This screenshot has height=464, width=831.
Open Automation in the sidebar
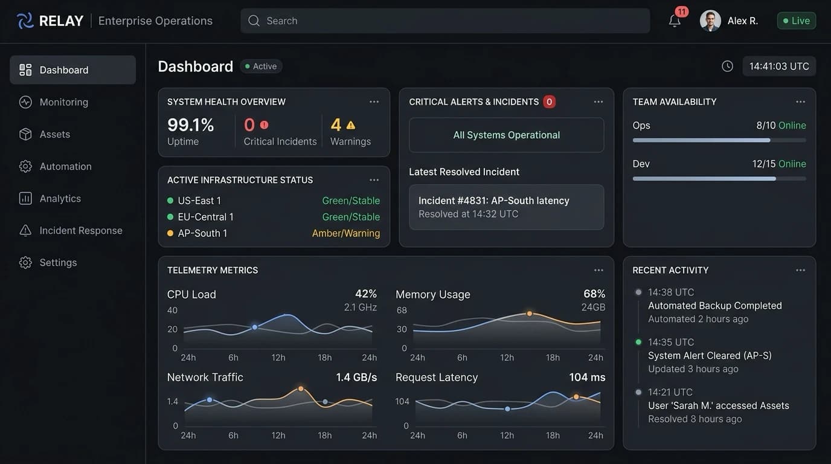coord(73,166)
